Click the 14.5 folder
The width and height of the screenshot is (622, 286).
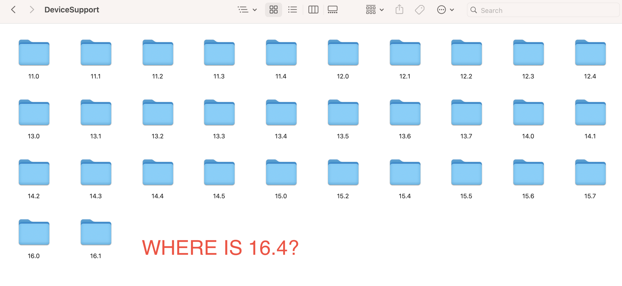coord(219,172)
